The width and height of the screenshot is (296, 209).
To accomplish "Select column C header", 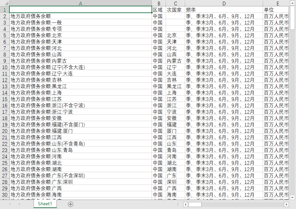I will point(175,3).
